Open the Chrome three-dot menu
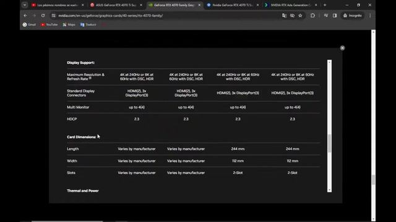Screen dimensions: 396x222 point(370,15)
